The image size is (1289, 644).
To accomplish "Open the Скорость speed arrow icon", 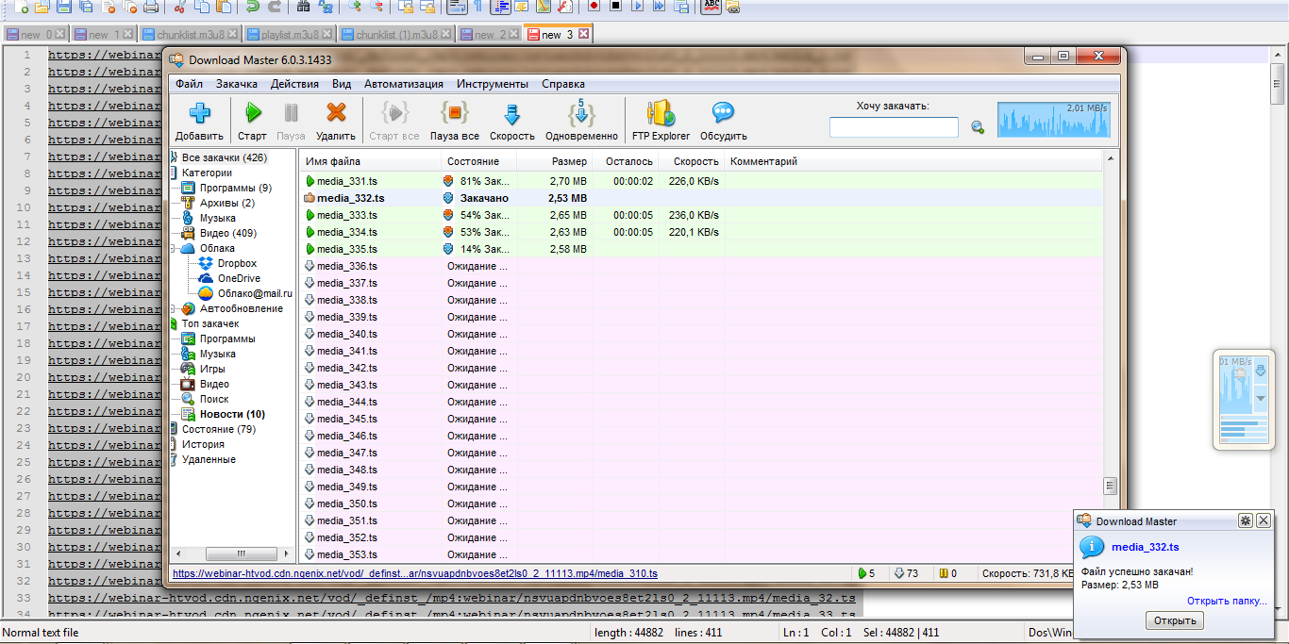I will pos(511,114).
